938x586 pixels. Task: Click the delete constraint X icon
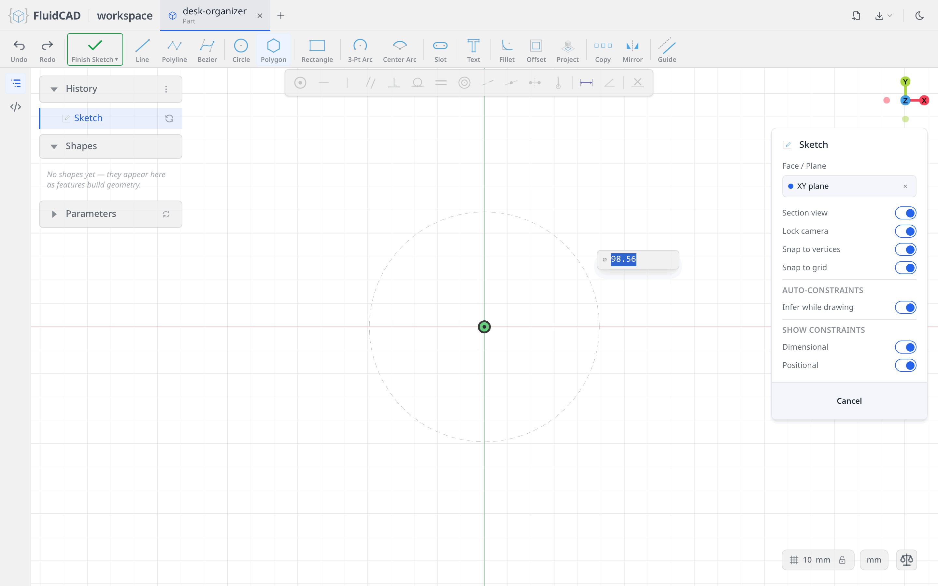click(638, 83)
